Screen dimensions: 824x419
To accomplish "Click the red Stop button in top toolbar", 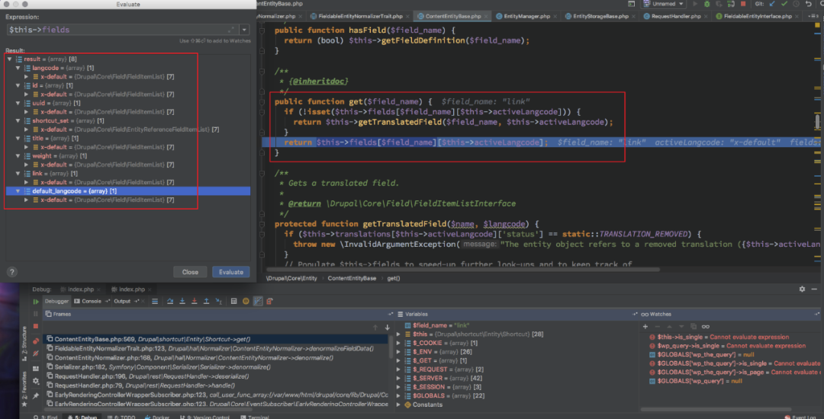I will coord(743,5).
